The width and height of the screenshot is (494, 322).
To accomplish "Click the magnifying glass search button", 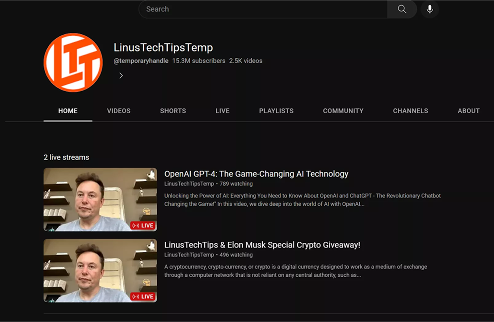I will click(x=402, y=9).
